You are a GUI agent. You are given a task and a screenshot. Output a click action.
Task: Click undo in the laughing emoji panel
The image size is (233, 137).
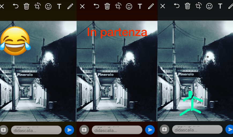pos(16,6)
